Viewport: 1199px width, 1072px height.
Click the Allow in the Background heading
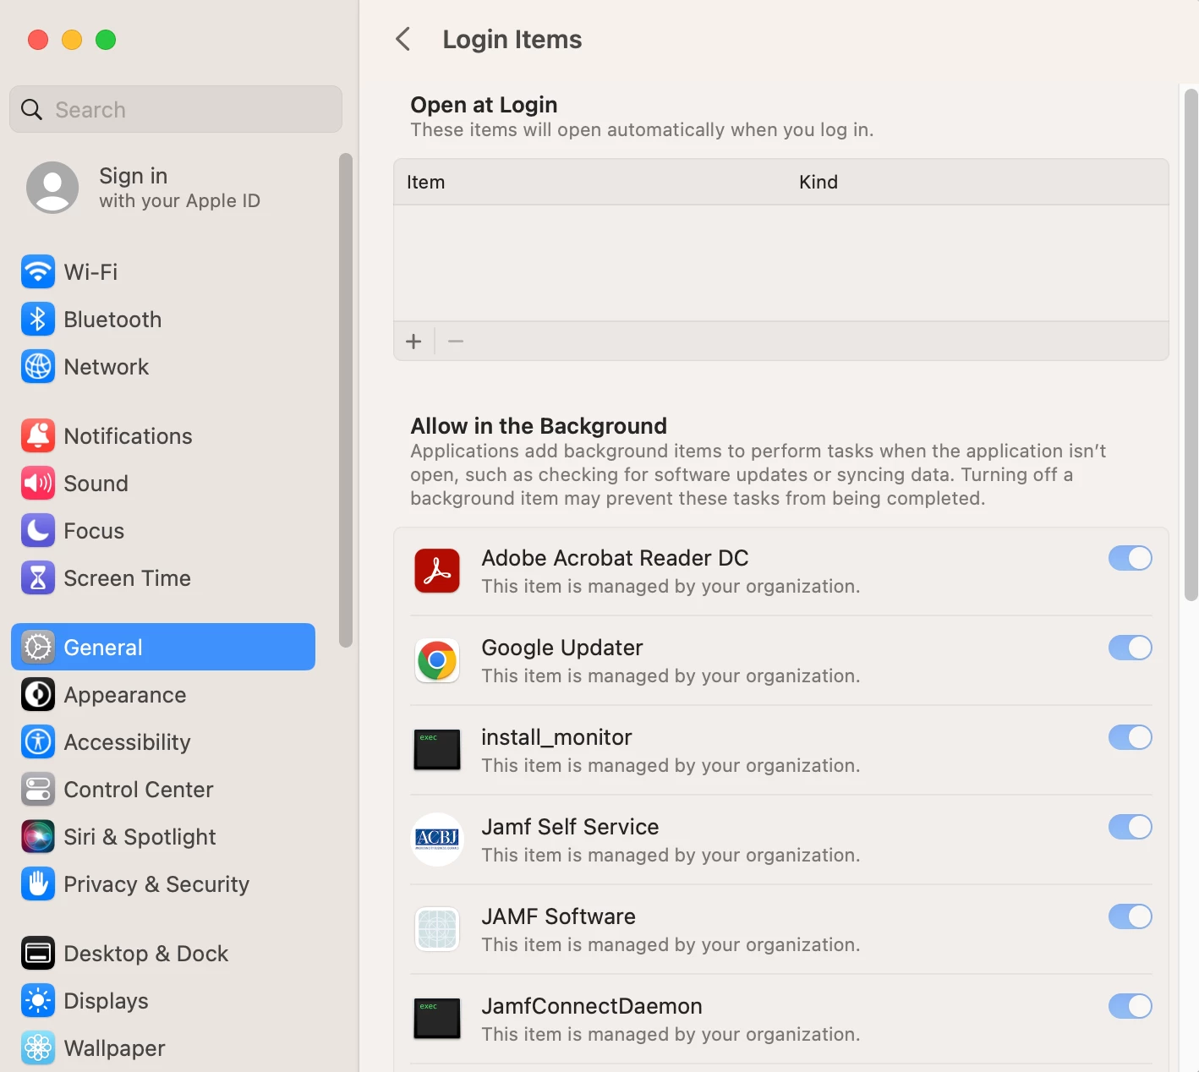tap(539, 426)
